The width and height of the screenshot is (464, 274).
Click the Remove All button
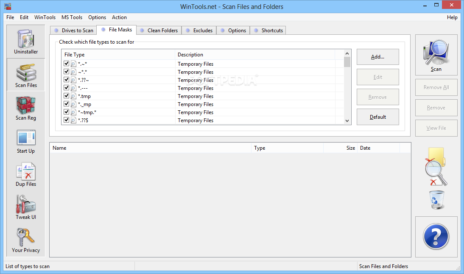pyautogui.click(x=436, y=87)
